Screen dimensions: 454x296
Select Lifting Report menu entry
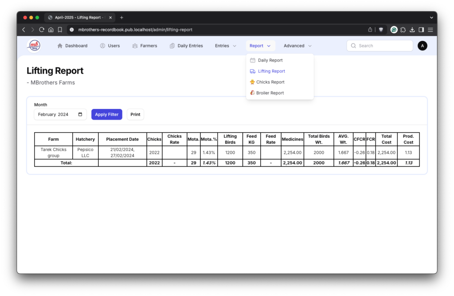coord(280,71)
